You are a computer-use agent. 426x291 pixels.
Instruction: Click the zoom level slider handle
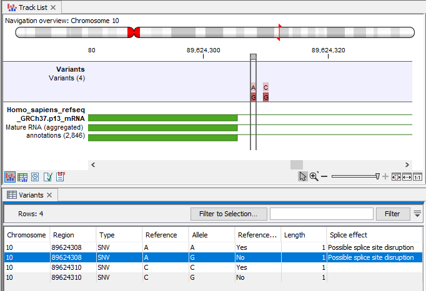[x=377, y=177]
